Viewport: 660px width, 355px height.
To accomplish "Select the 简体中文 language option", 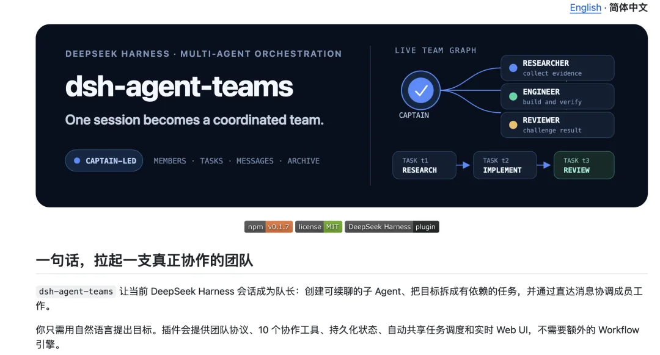I will (x=628, y=7).
